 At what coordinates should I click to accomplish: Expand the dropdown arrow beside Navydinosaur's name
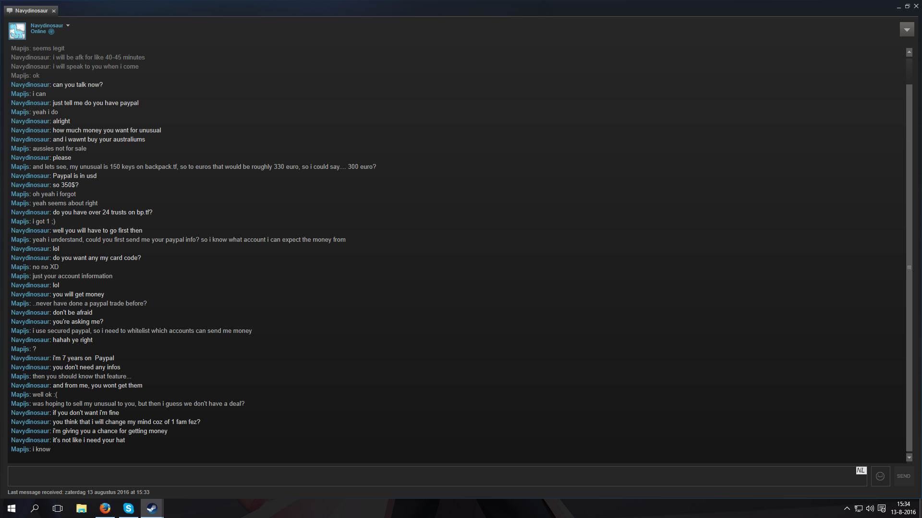coord(68,25)
